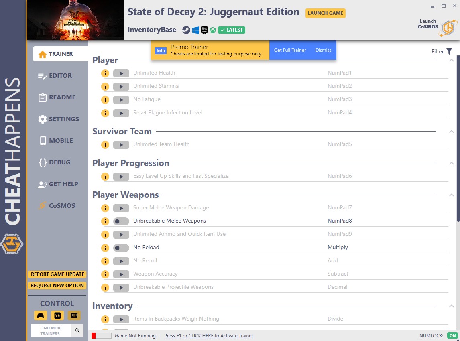Select VR control icon
Image resolution: width=460 pixels, height=341 pixels.
click(x=57, y=315)
